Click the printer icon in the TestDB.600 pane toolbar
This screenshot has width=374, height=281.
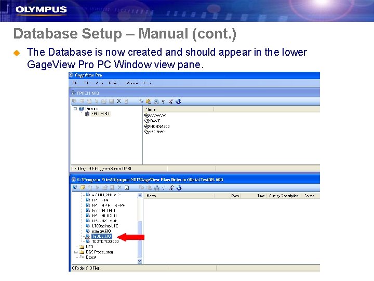click(x=157, y=188)
